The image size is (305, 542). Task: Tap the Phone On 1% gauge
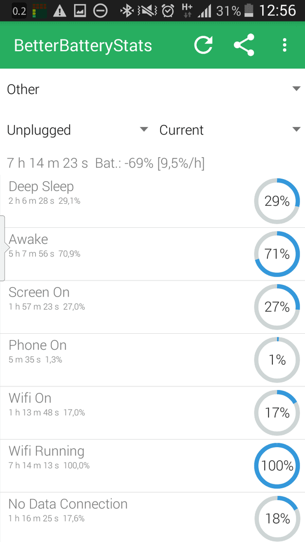point(277,360)
